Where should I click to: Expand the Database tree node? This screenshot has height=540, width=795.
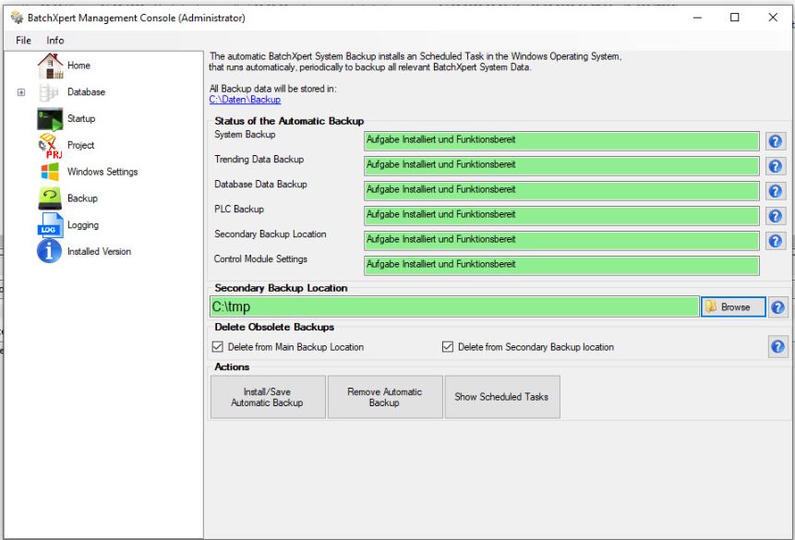pos(21,92)
